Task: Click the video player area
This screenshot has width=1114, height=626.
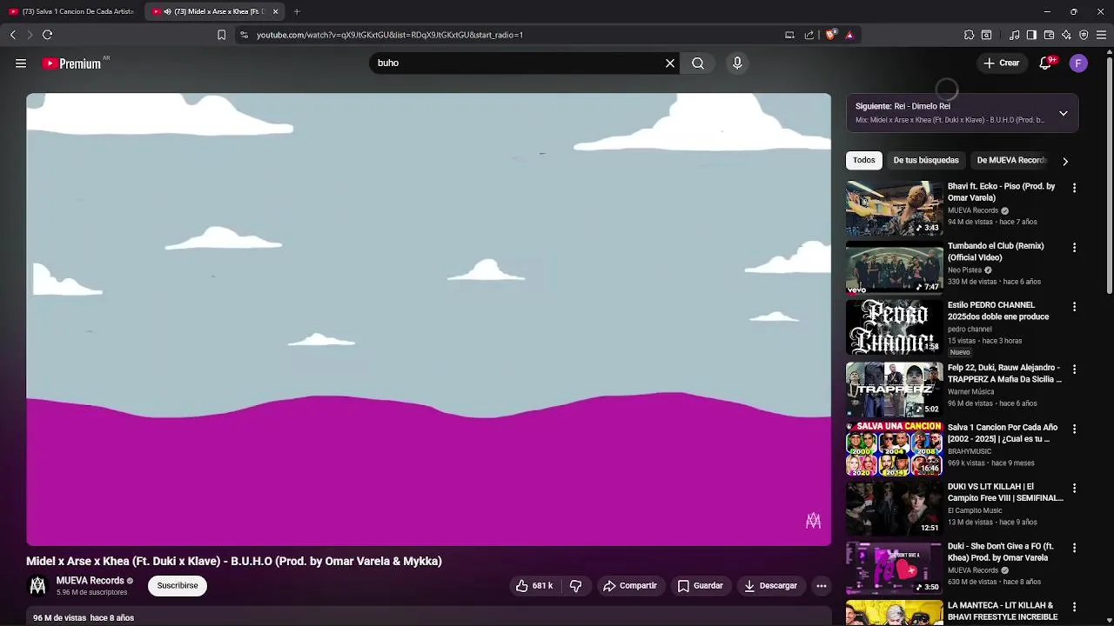Action: [428, 319]
